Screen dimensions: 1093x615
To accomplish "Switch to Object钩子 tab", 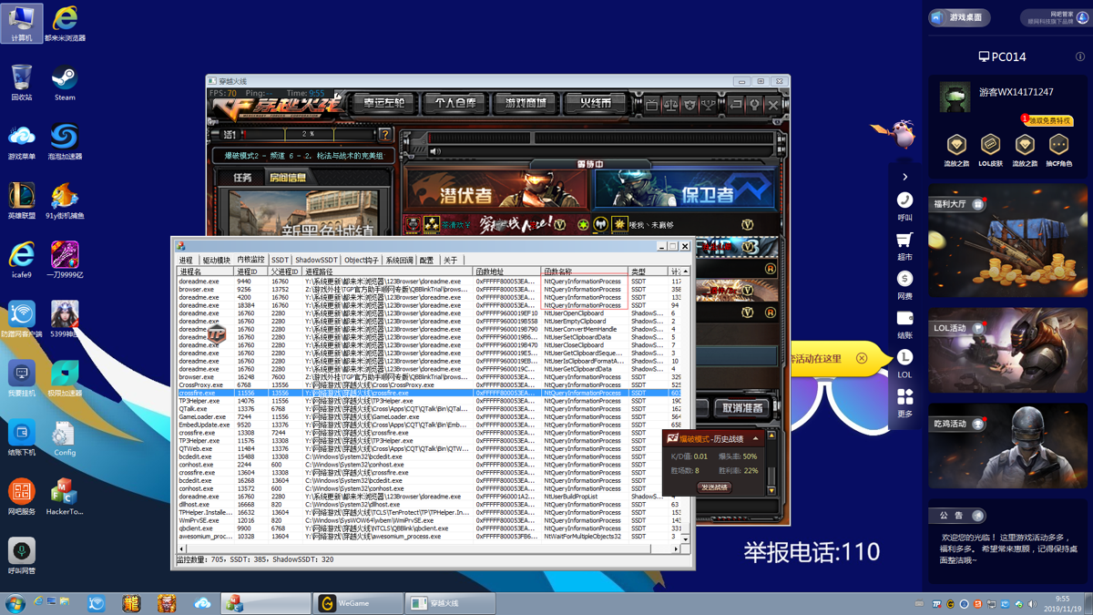I will (361, 261).
